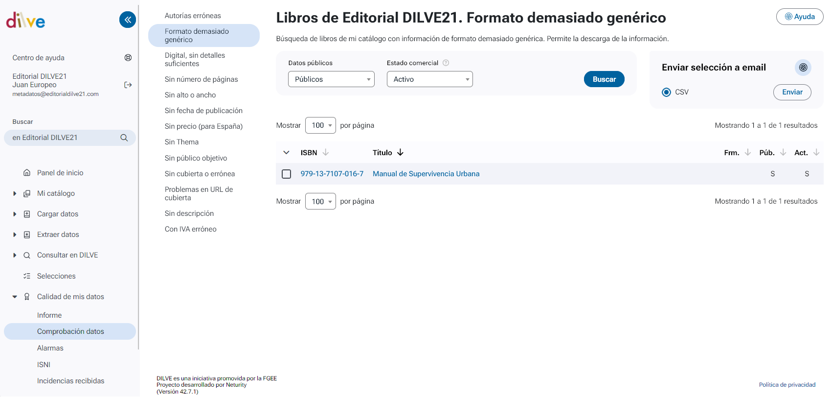Select Sin número de páginas in the list
Screen dimensions: 831x397
[201, 79]
